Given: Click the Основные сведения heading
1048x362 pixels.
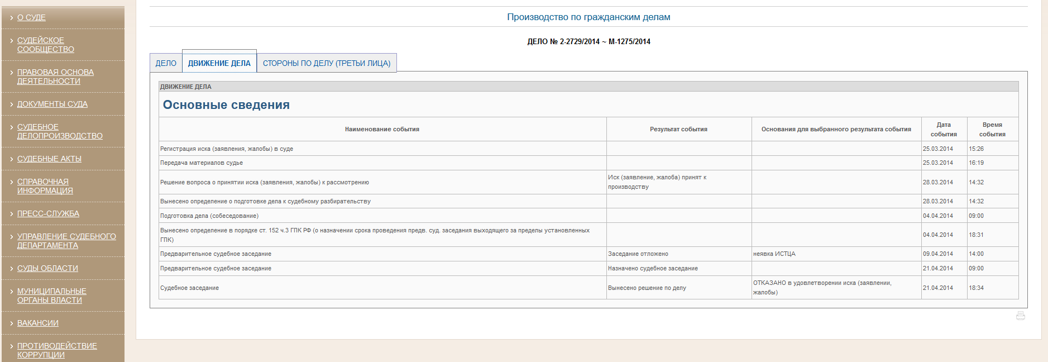Looking at the screenshot, I should [226, 104].
